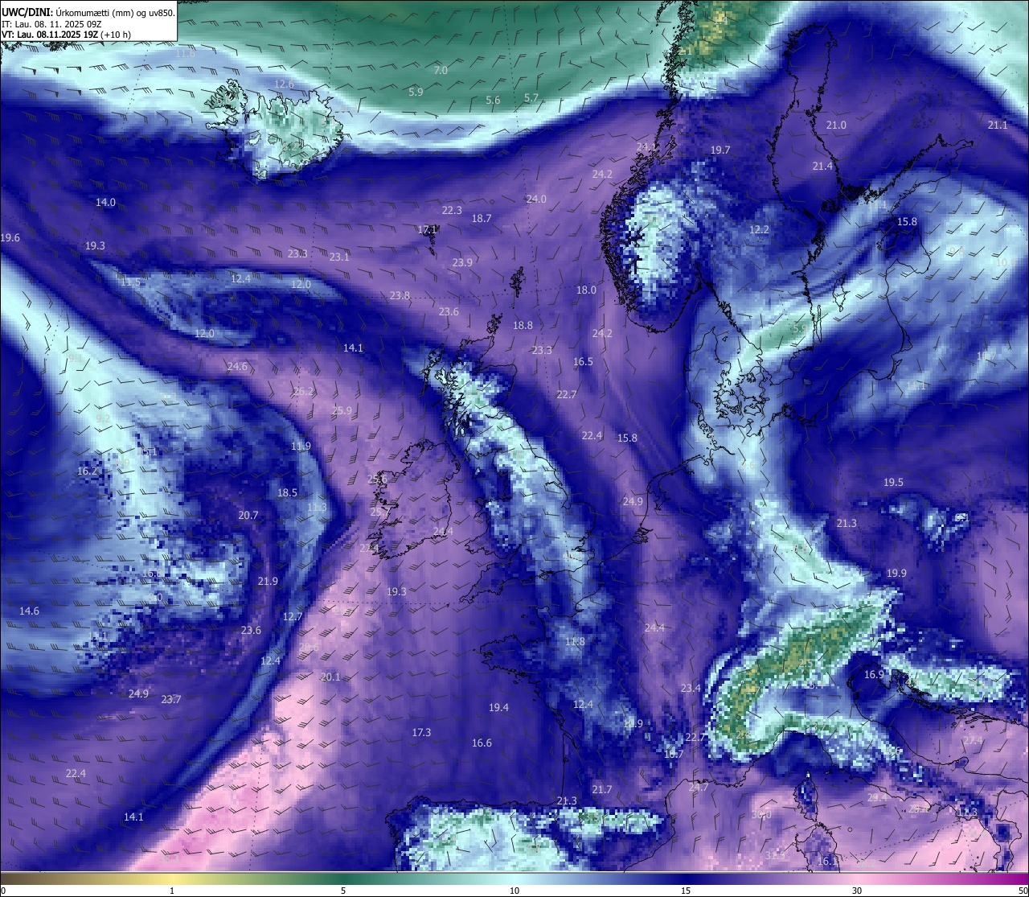
Task: Click the 22.3 map value
Action: coord(452,211)
